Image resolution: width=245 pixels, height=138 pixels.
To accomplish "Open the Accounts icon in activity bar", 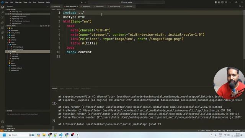I will tap(3, 122).
